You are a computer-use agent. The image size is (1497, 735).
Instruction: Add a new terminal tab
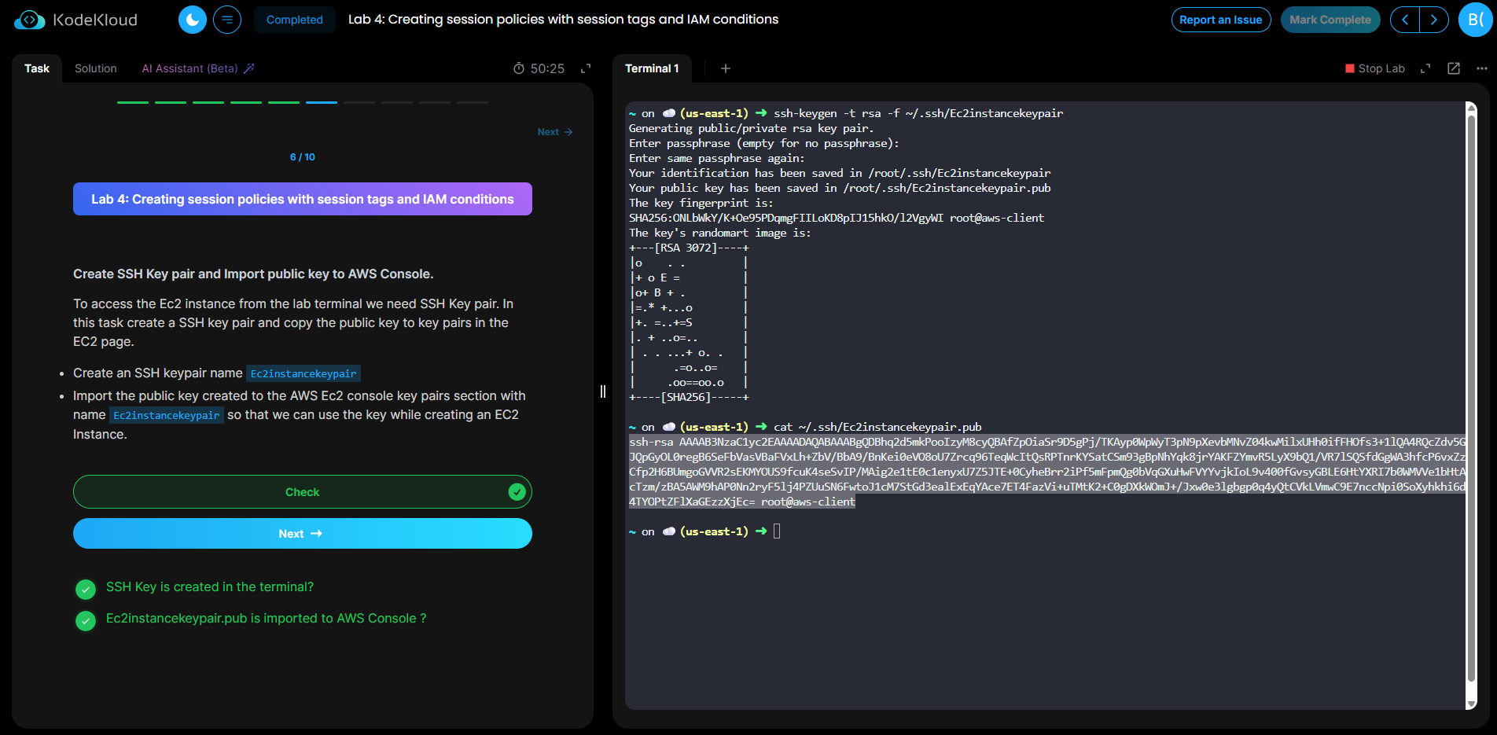[x=726, y=68]
